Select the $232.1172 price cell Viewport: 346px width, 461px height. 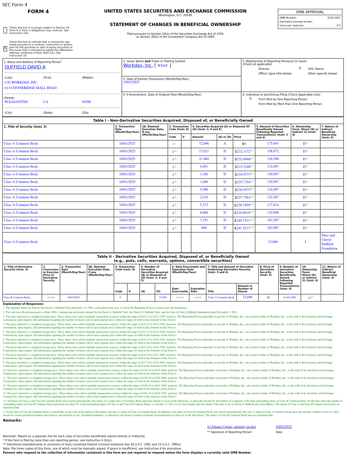(243, 151)
